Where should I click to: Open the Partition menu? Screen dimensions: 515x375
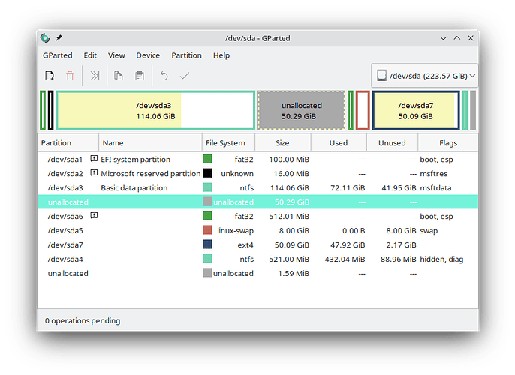(186, 55)
